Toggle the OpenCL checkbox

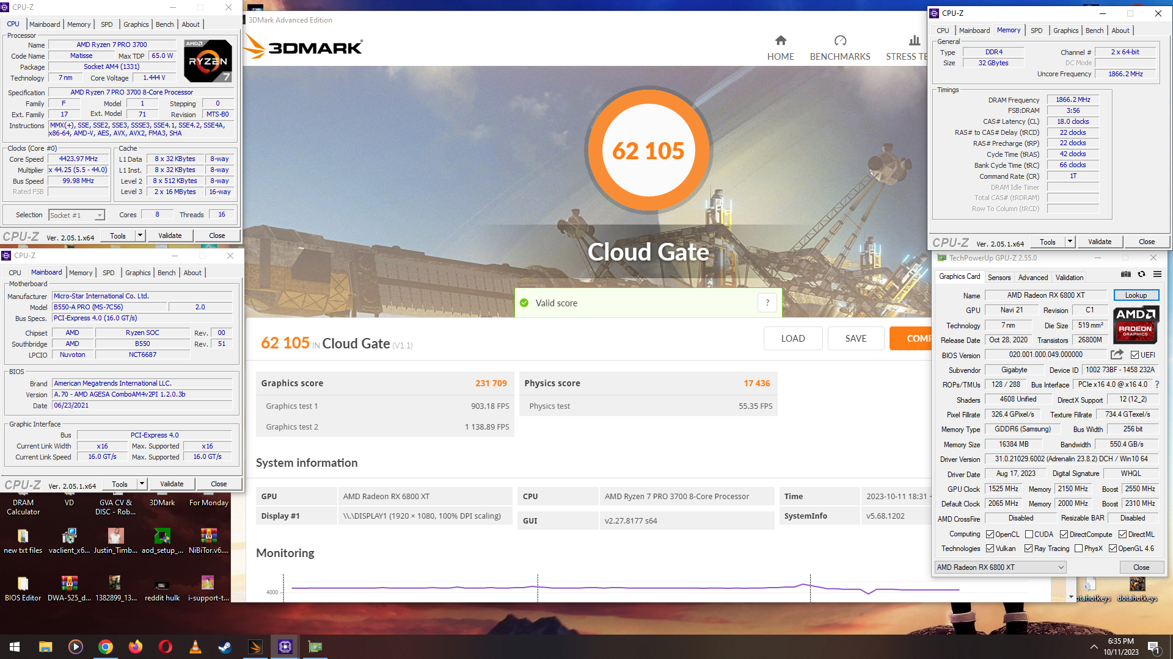[990, 534]
